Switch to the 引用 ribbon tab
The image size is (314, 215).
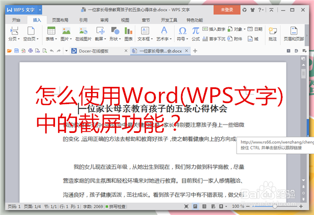tap(83, 20)
